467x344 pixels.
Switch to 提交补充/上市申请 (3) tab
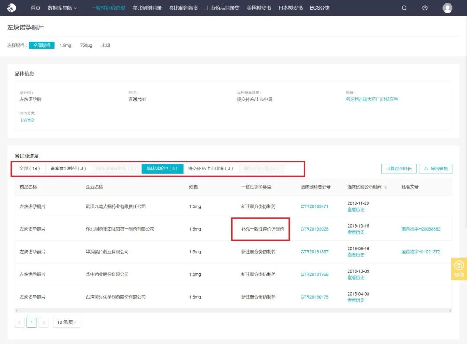[x=210, y=168]
